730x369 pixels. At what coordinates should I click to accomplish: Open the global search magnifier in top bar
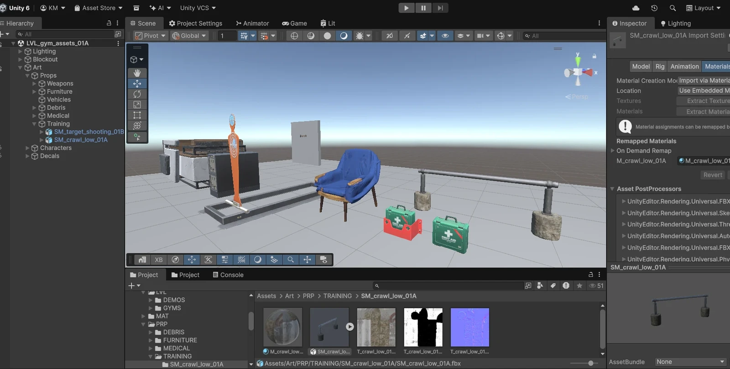point(673,8)
